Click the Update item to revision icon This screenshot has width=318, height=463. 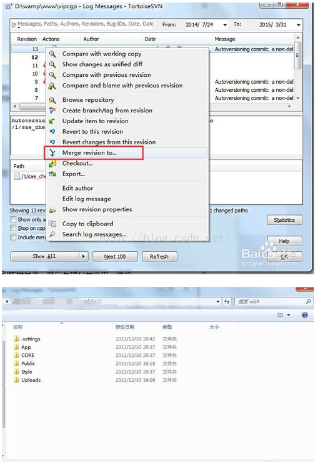click(52, 121)
